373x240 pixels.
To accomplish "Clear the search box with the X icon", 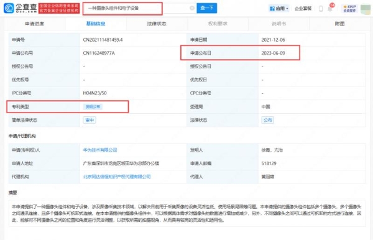I will (192, 8).
